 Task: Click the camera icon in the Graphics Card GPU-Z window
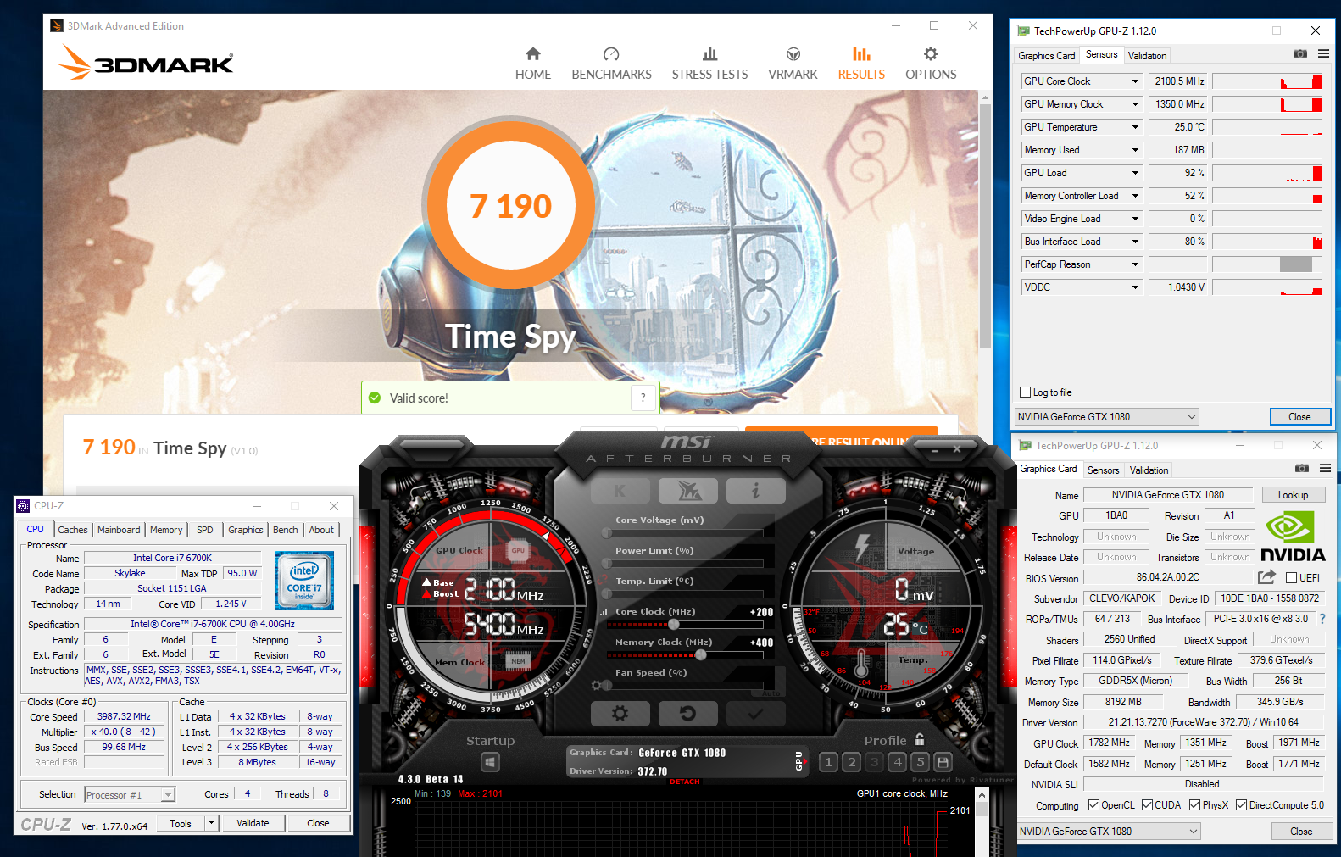click(1302, 468)
